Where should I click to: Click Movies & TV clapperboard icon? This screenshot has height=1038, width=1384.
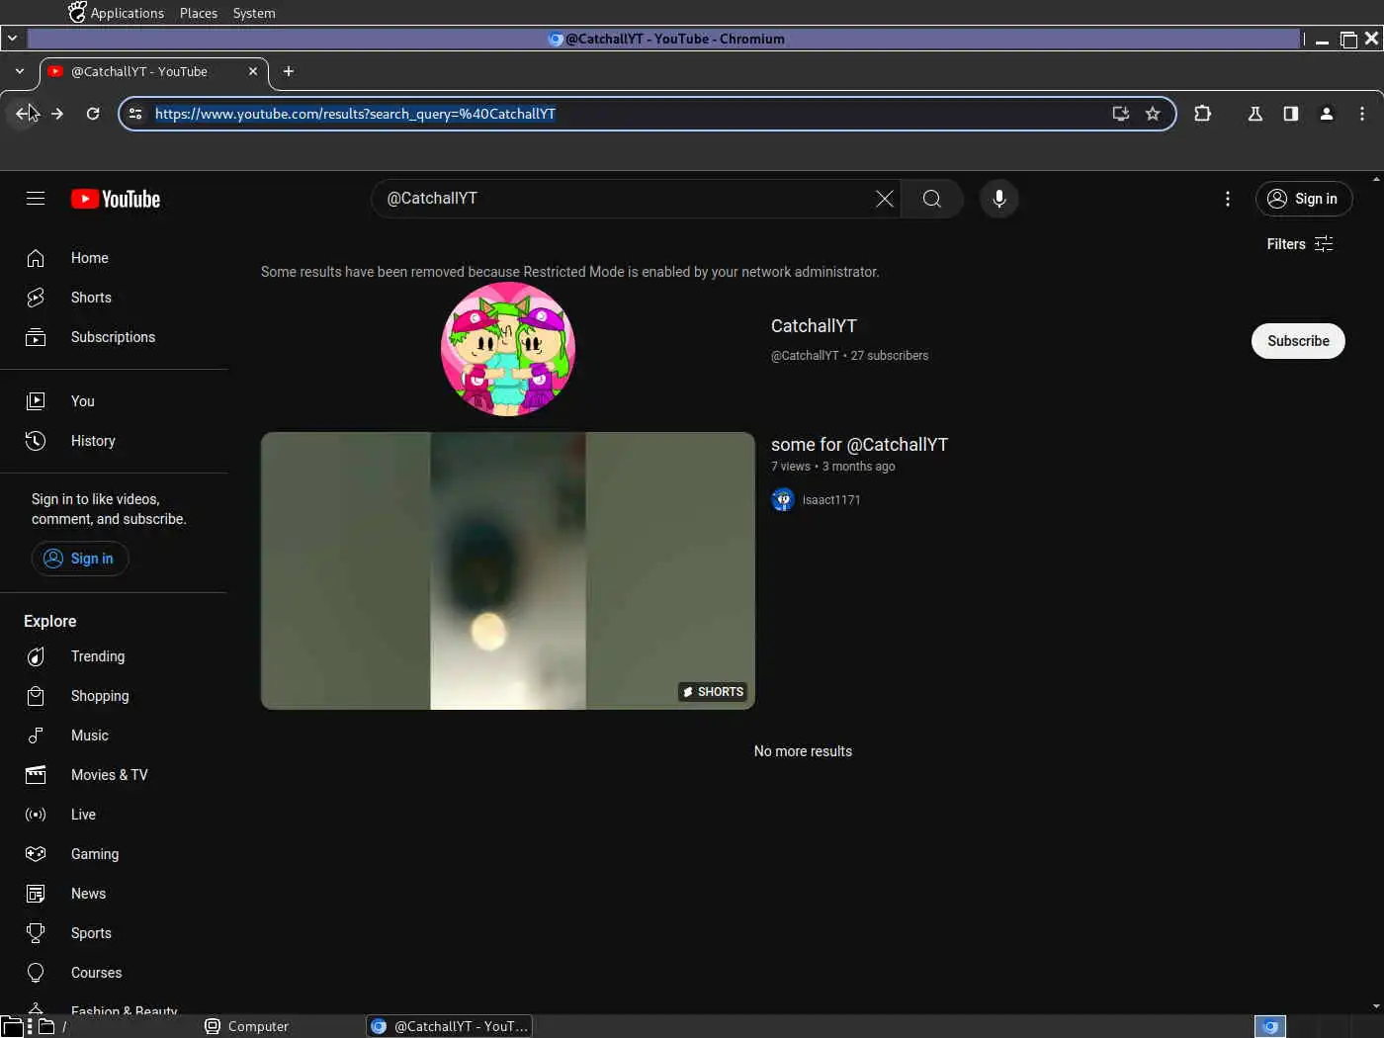[36, 775]
